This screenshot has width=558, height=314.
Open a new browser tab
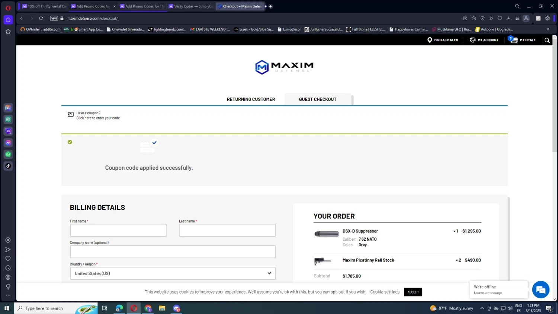[270, 6]
